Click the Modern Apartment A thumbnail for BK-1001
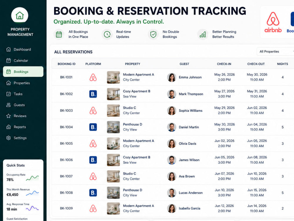Screen dimensions: 294x221 (x=113, y=77)
